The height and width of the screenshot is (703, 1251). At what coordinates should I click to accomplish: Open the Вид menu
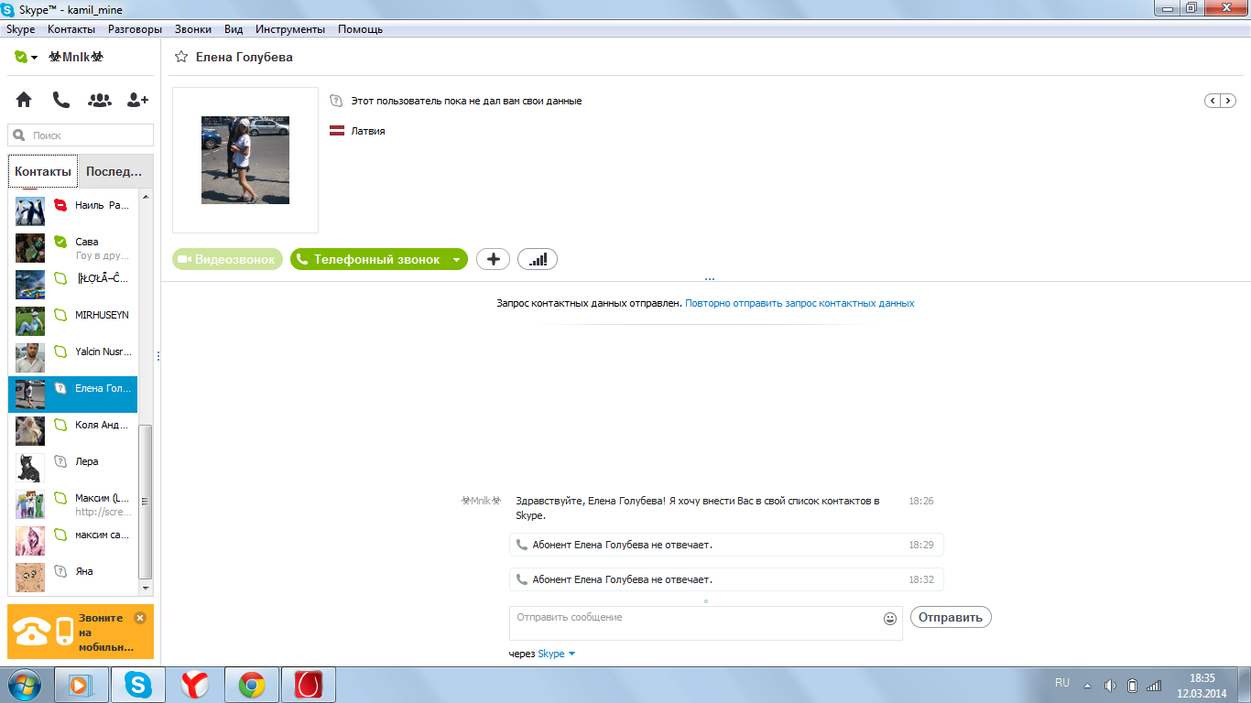pyautogui.click(x=234, y=29)
